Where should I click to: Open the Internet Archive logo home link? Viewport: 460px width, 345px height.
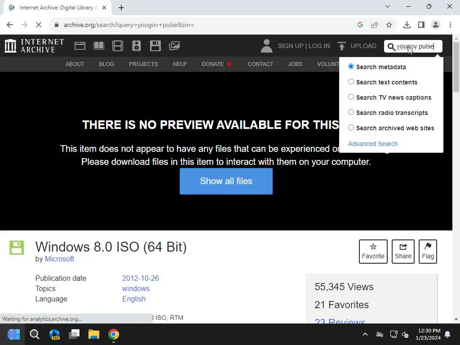point(34,46)
